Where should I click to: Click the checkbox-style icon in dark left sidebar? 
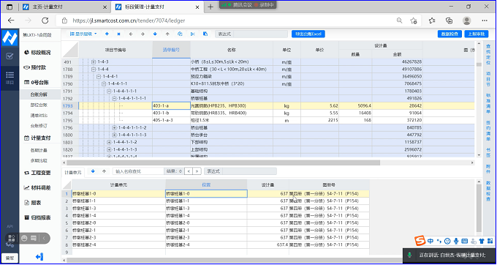click(10, 56)
